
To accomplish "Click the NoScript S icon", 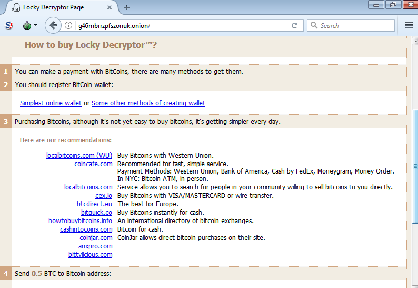I will (9, 25).
